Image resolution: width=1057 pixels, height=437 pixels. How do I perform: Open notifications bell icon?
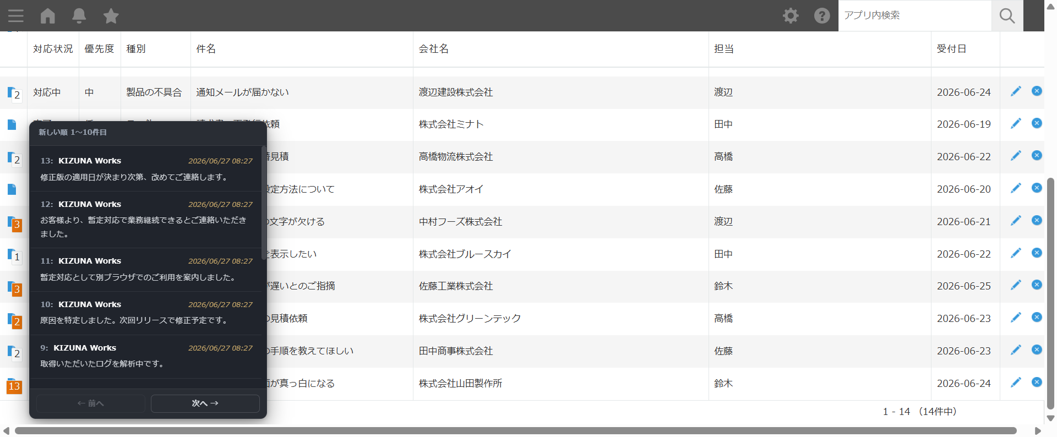pyautogui.click(x=79, y=15)
